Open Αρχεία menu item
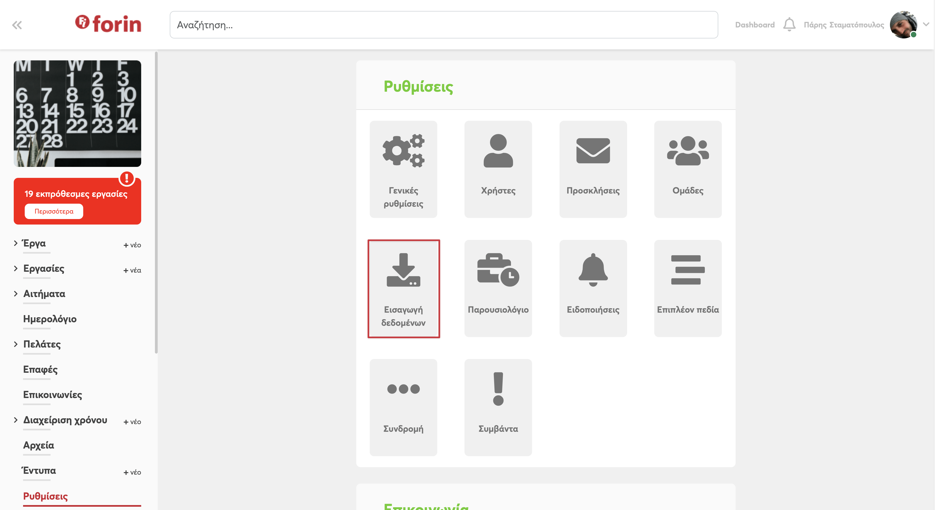The height and width of the screenshot is (510, 935). pyautogui.click(x=38, y=445)
